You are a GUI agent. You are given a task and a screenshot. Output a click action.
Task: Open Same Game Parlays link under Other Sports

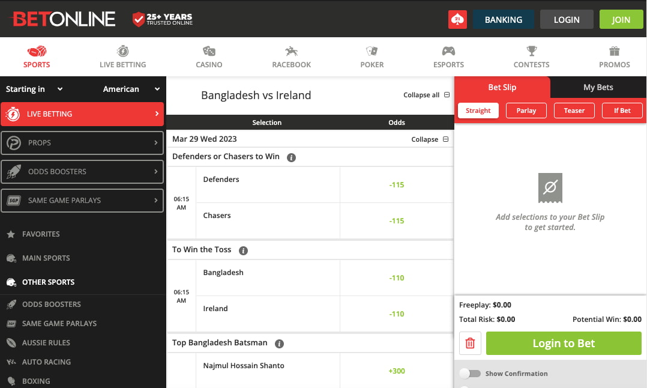coord(59,324)
